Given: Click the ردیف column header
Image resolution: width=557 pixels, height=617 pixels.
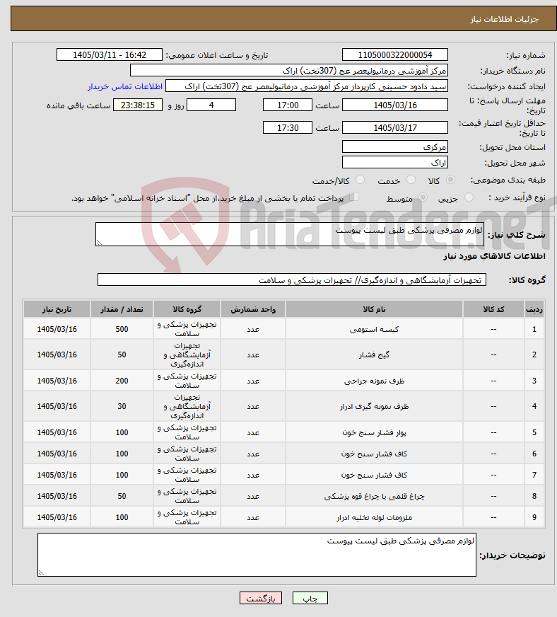Looking at the screenshot, I should tap(534, 309).
